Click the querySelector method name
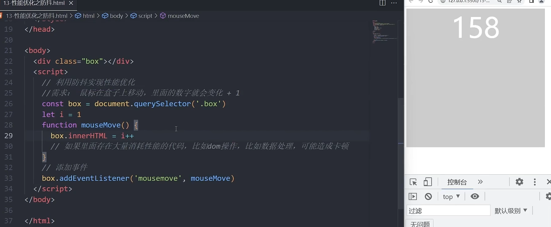The image size is (551, 227). pyautogui.click(x=162, y=104)
